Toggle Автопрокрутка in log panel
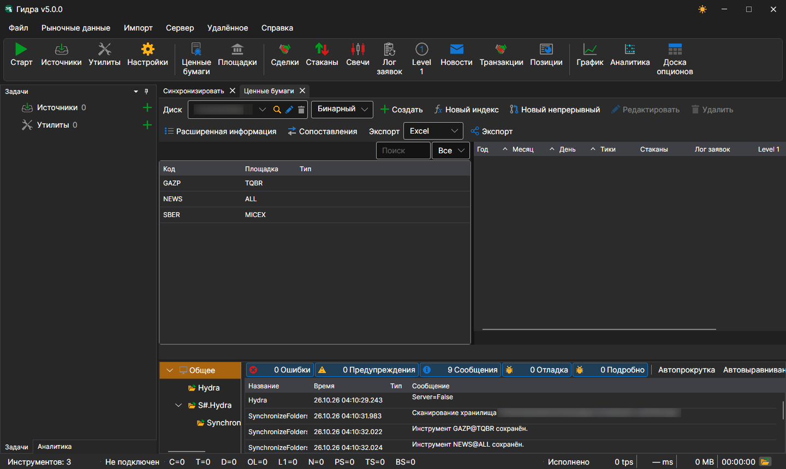Image resolution: width=786 pixels, height=469 pixels. point(686,370)
